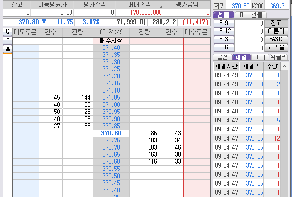This screenshot has width=292, height=197.
Task: Select the 선물 tab
Action: pos(224,15)
